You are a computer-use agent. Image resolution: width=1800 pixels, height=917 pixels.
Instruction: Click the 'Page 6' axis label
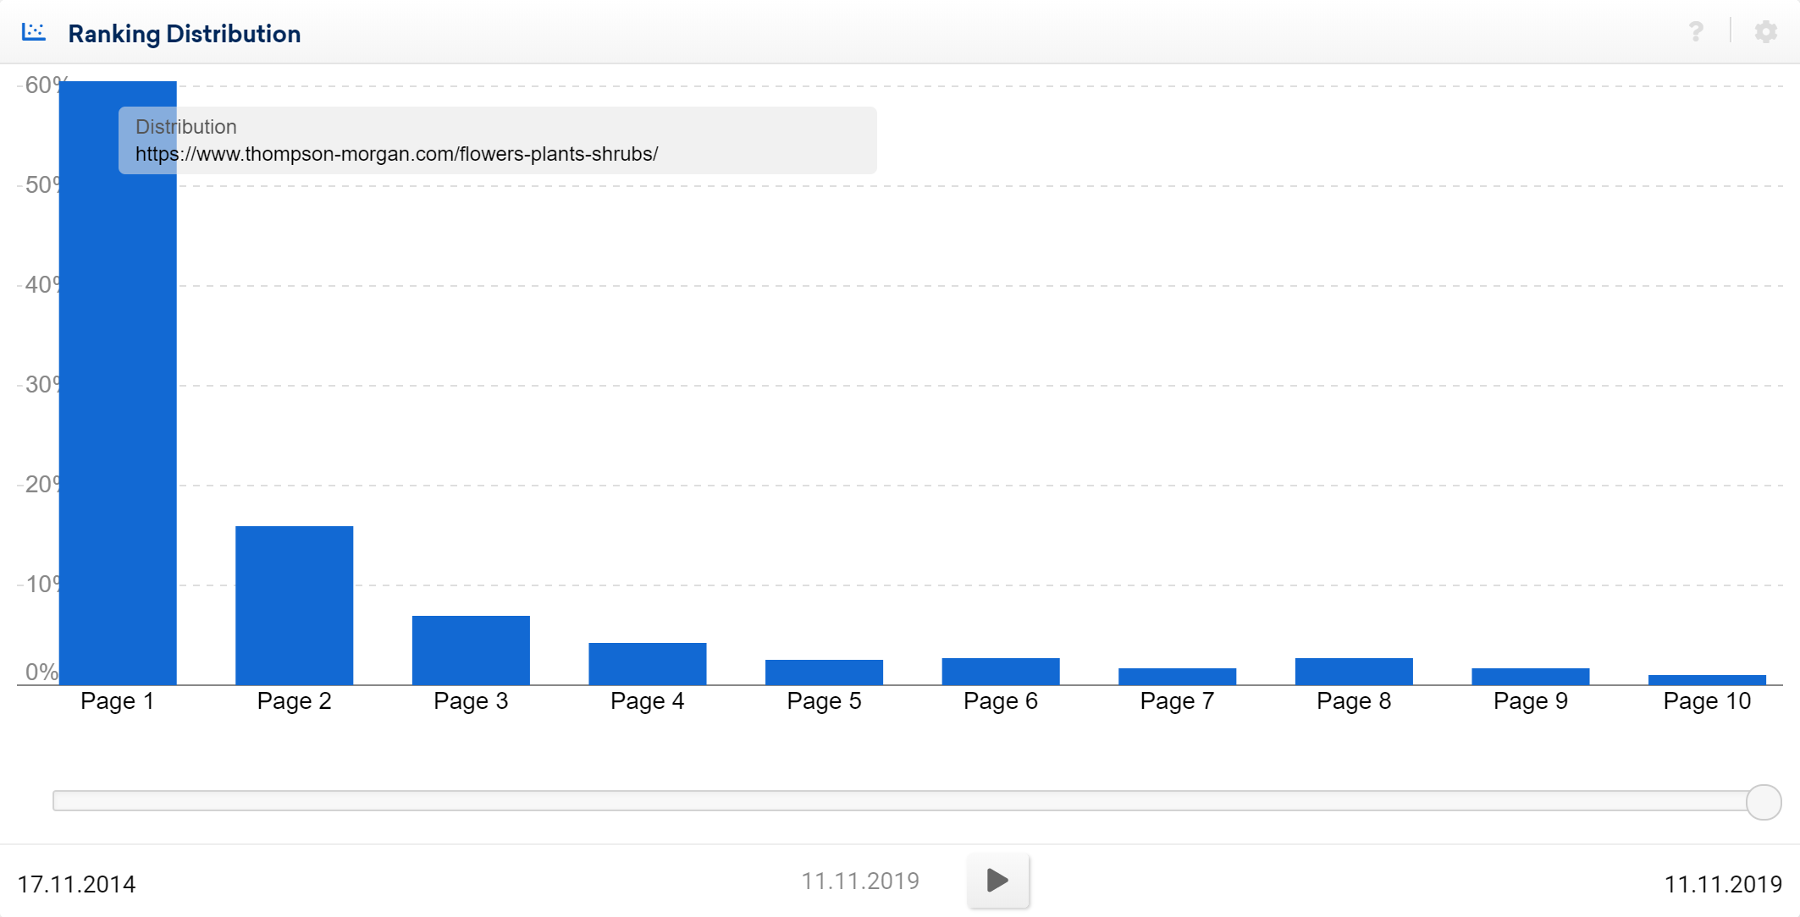click(x=1001, y=701)
